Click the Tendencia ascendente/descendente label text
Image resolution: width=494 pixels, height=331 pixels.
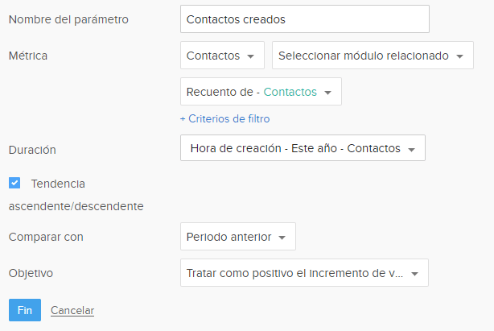[58, 184]
